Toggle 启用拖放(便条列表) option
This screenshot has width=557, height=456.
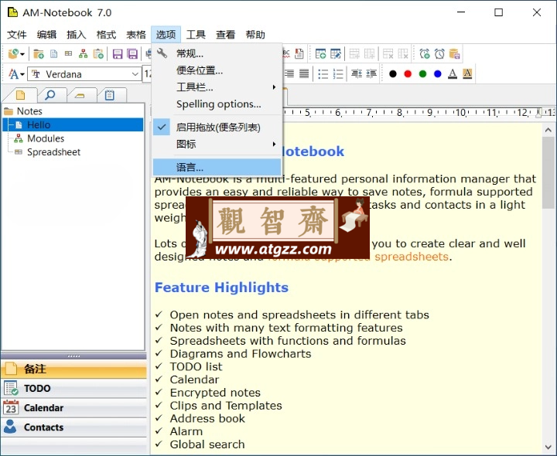(217, 127)
